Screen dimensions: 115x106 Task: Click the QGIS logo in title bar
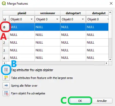coord(4,3)
